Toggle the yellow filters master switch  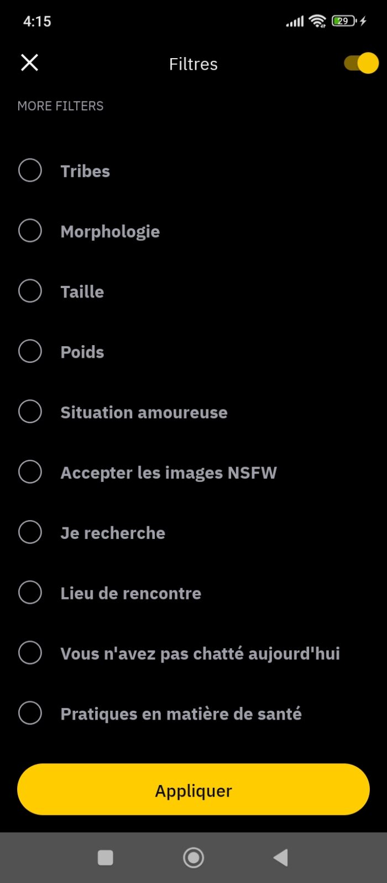(361, 63)
